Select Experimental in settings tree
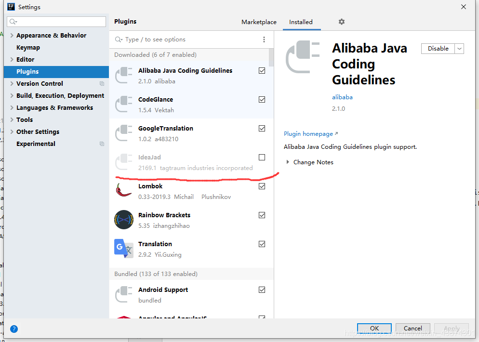 click(x=36, y=144)
